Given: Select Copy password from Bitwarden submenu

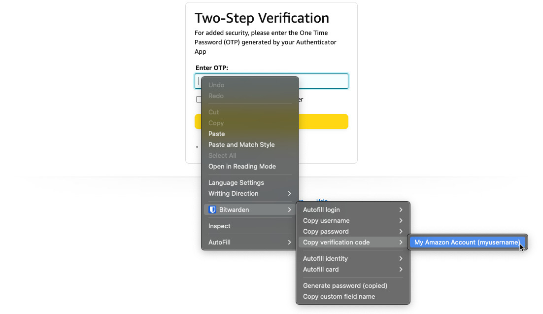Looking at the screenshot, I should pos(326,231).
